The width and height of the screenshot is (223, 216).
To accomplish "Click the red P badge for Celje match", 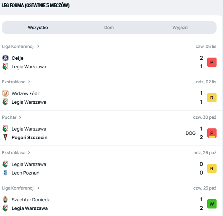I will point(212,62).
